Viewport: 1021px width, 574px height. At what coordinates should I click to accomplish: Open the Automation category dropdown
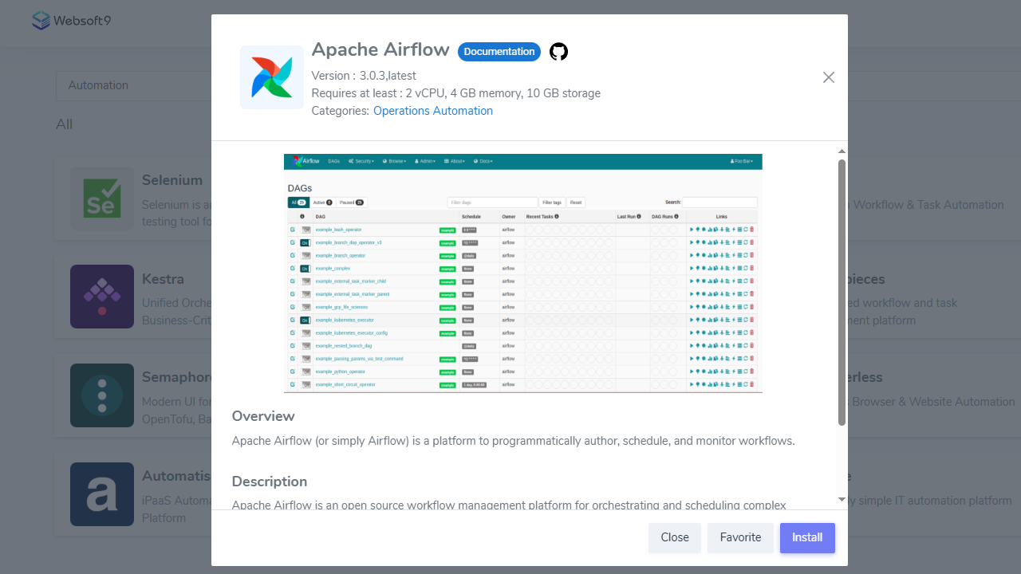133,85
